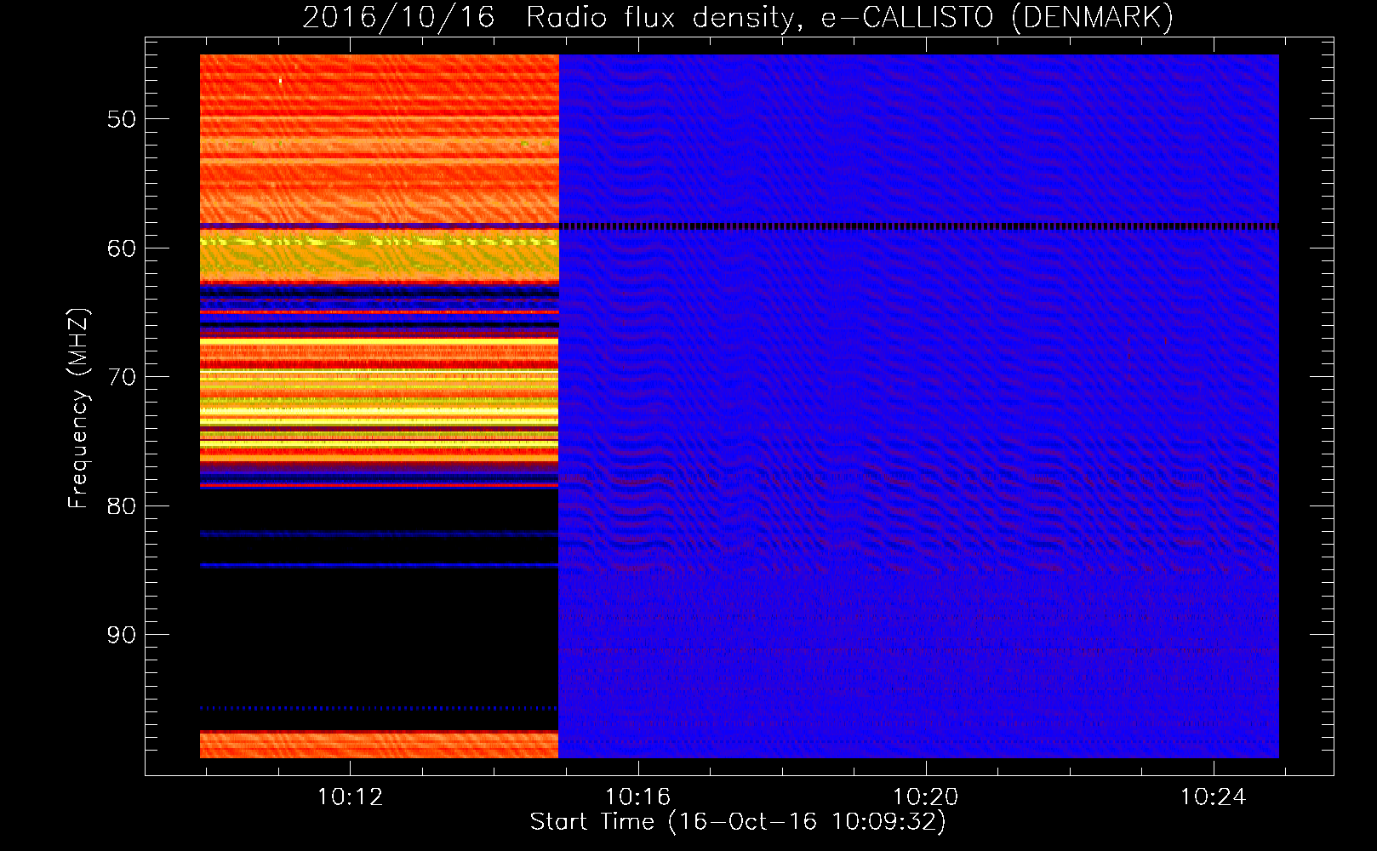Click the 10:24 time tick label
The height and width of the screenshot is (851, 1377).
(x=1213, y=797)
